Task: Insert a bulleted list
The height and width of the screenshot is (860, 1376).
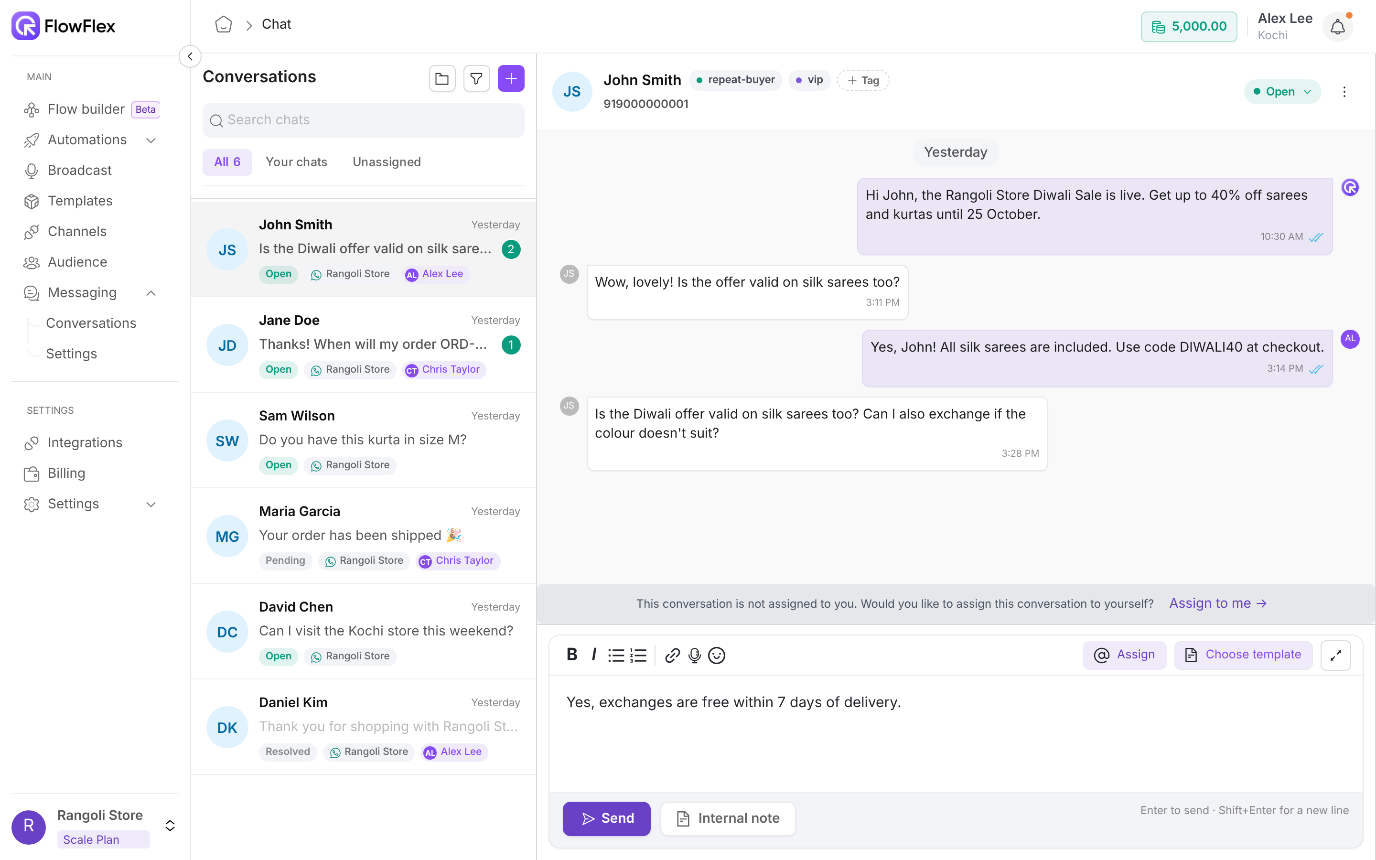Action: coord(616,655)
